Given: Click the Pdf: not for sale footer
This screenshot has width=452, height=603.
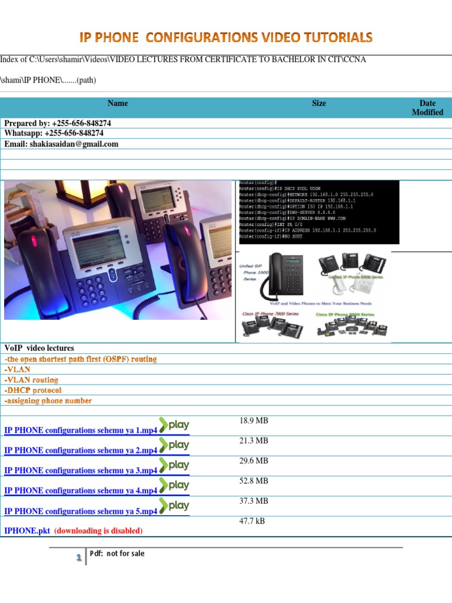Looking at the screenshot, I should coord(117,554).
